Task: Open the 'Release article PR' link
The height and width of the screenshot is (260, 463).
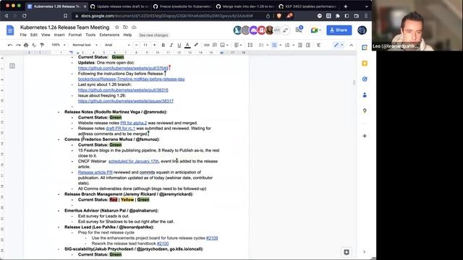Action: pos(95,172)
